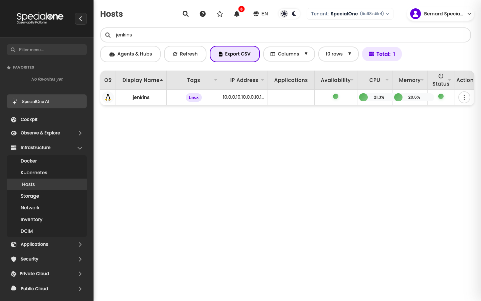Expand the Public Cloud menu
This screenshot has width=481, height=301.
tap(47, 289)
